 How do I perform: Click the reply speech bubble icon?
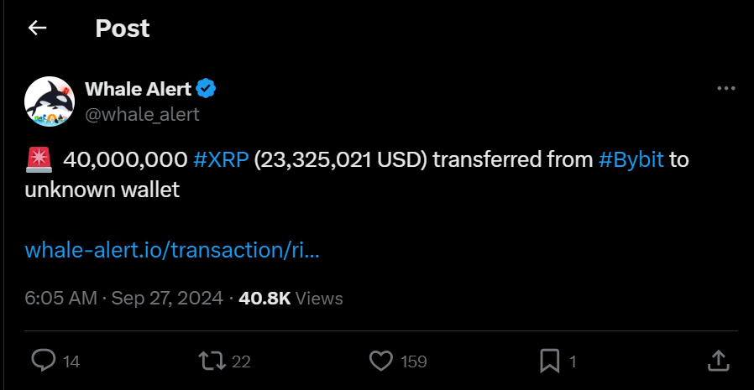pos(44,361)
